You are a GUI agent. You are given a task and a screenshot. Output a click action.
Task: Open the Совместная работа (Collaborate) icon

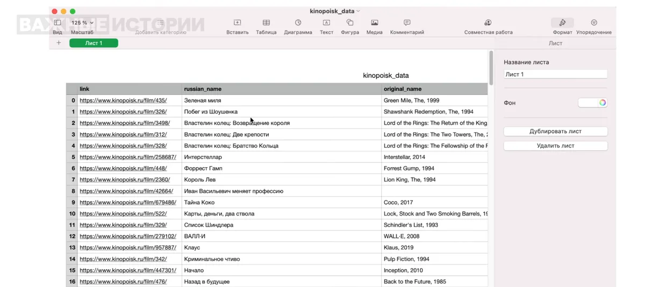point(488,23)
